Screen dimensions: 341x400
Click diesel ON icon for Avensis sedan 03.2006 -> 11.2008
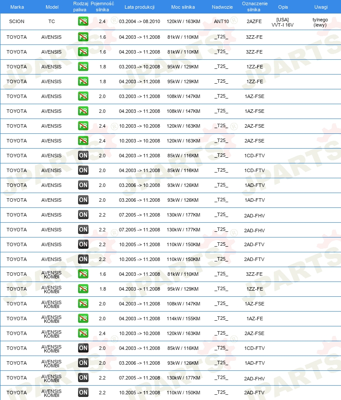tap(83, 200)
